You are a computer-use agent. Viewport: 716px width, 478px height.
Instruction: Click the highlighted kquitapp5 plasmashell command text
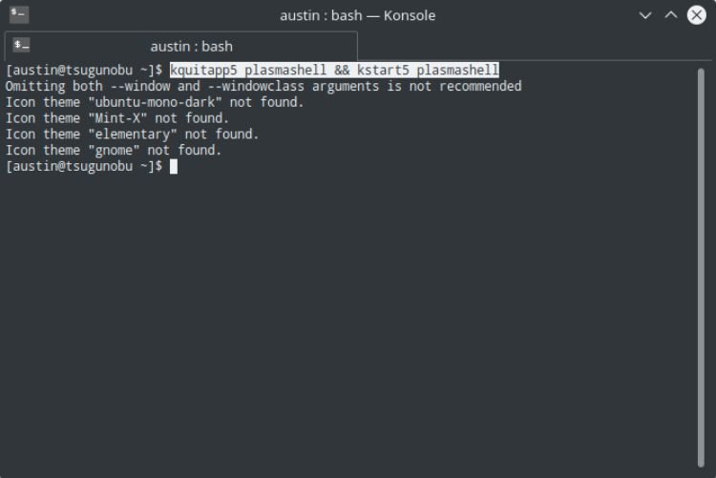[x=334, y=70]
